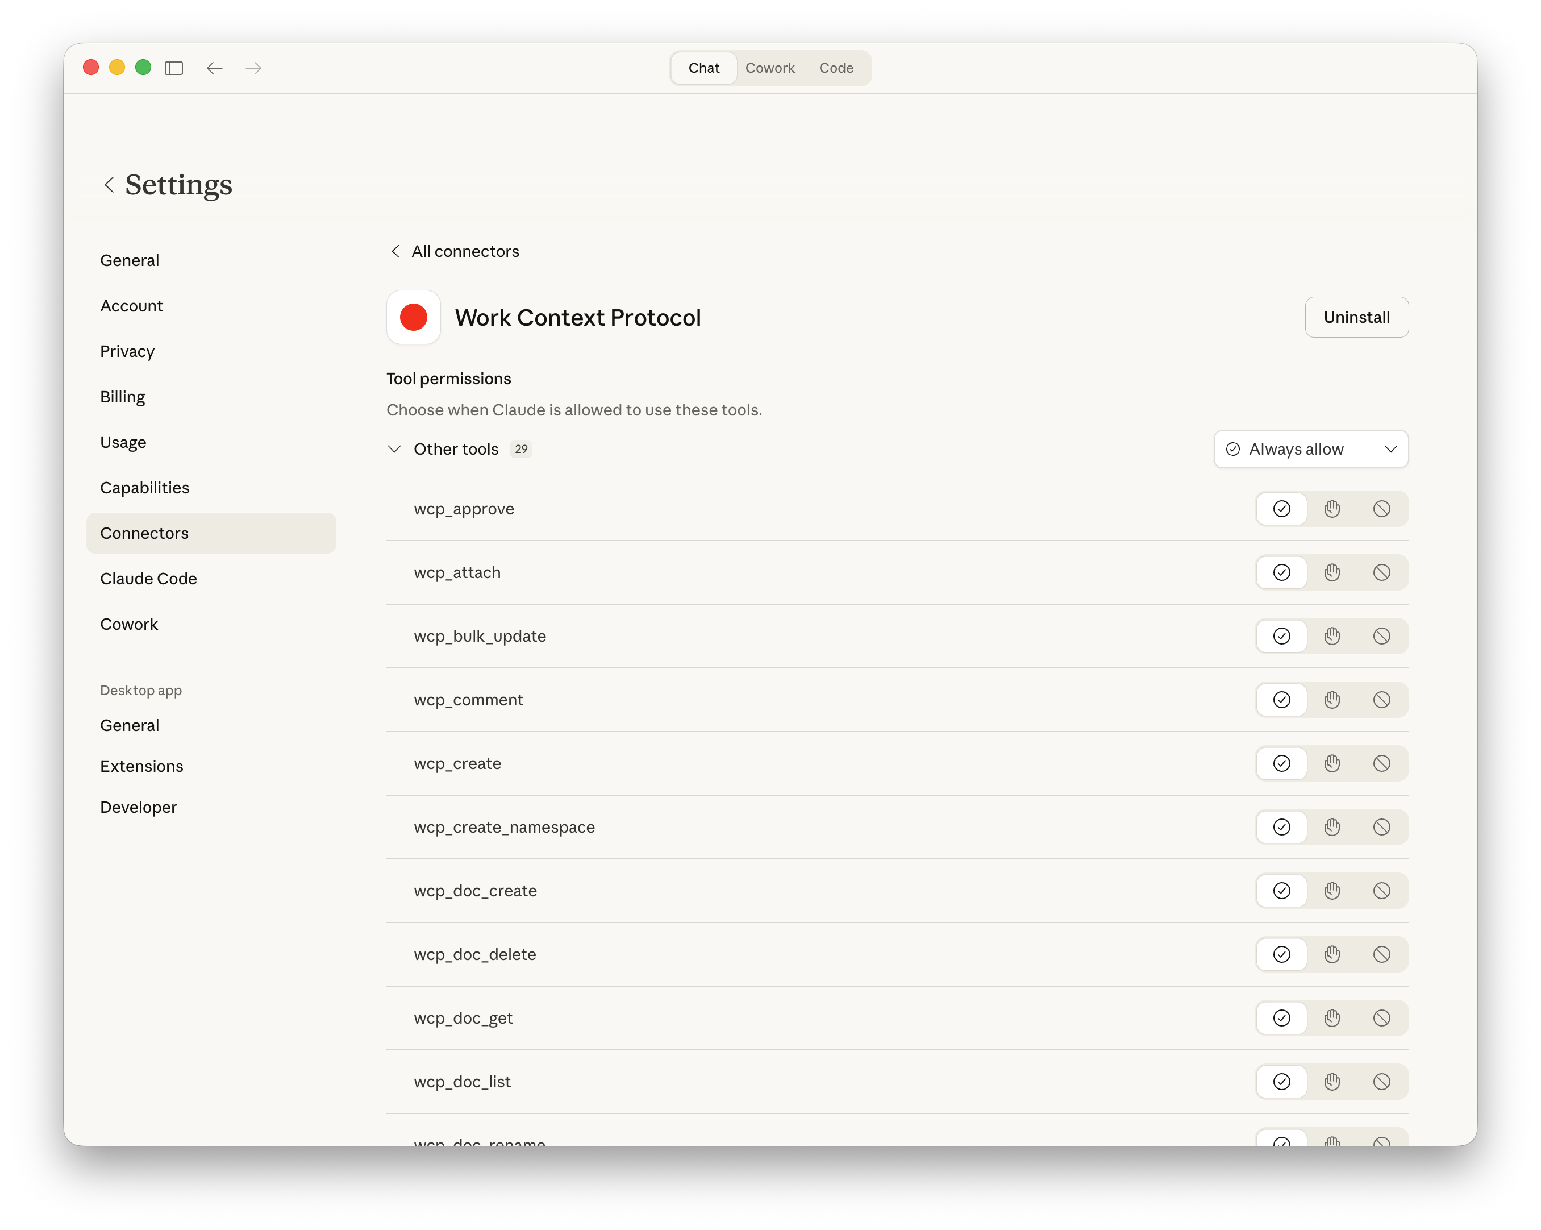The width and height of the screenshot is (1541, 1230).
Task: Set wcp_attach to ask before using
Action: click(x=1331, y=572)
